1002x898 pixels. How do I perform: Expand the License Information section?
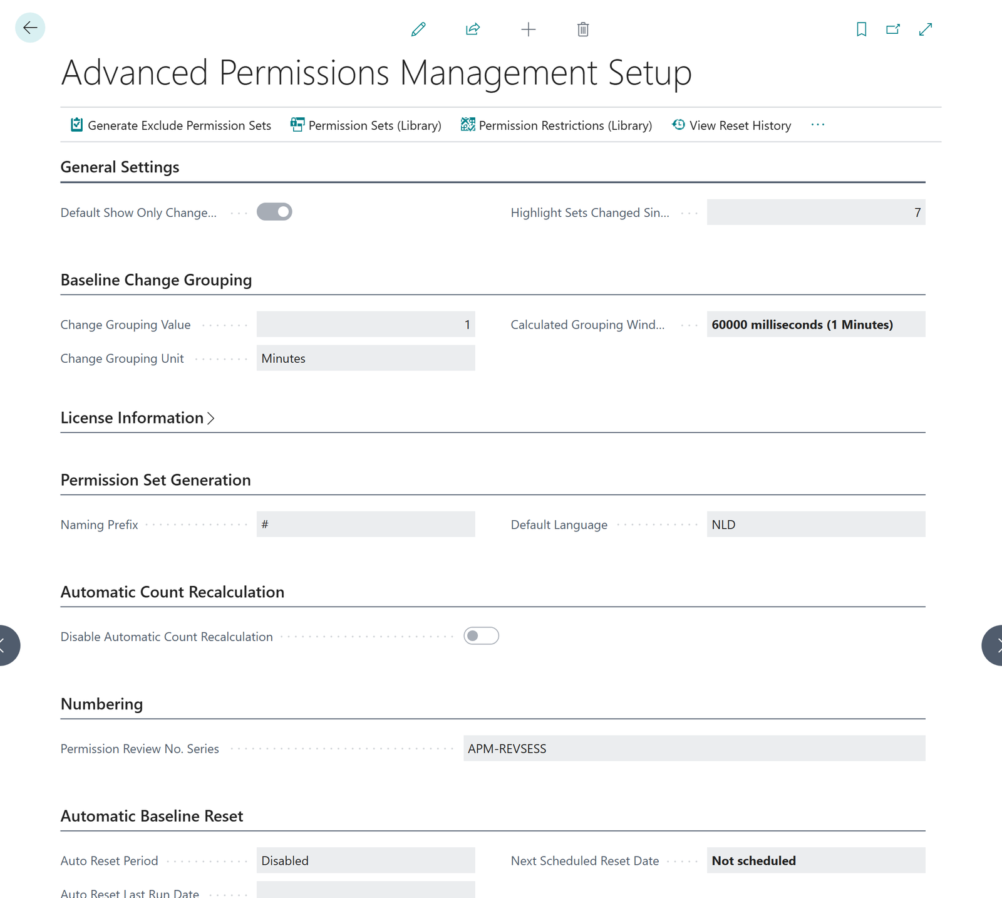[x=138, y=418]
